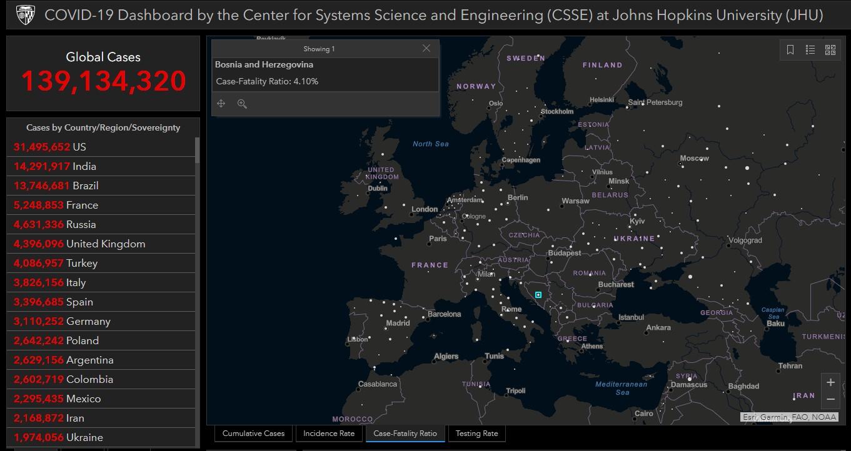The image size is (851, 451).
Task: Click the pan-to icon in popup
Action: click(221, 104)
